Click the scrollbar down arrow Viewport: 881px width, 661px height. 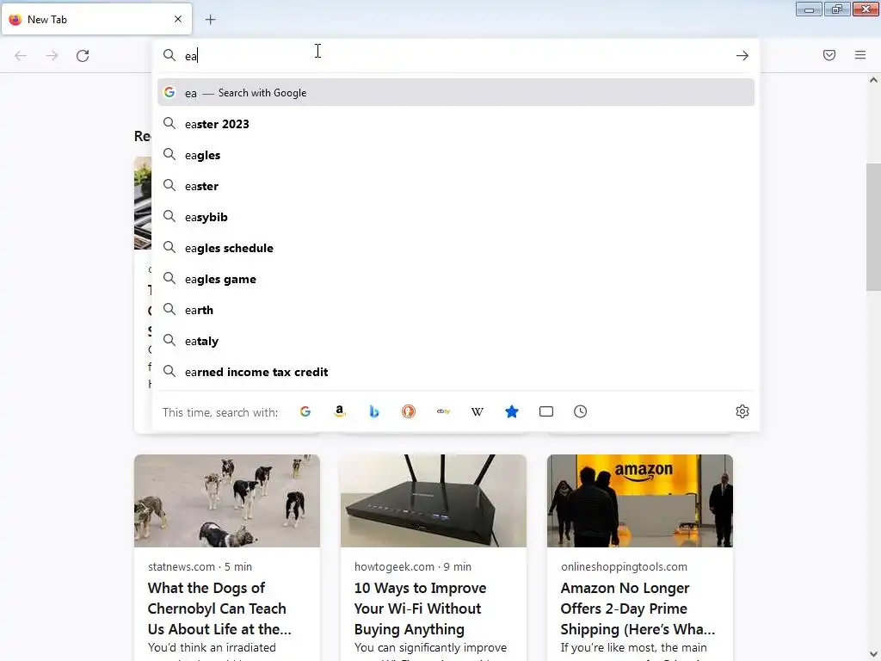click(x=873, y=654)
